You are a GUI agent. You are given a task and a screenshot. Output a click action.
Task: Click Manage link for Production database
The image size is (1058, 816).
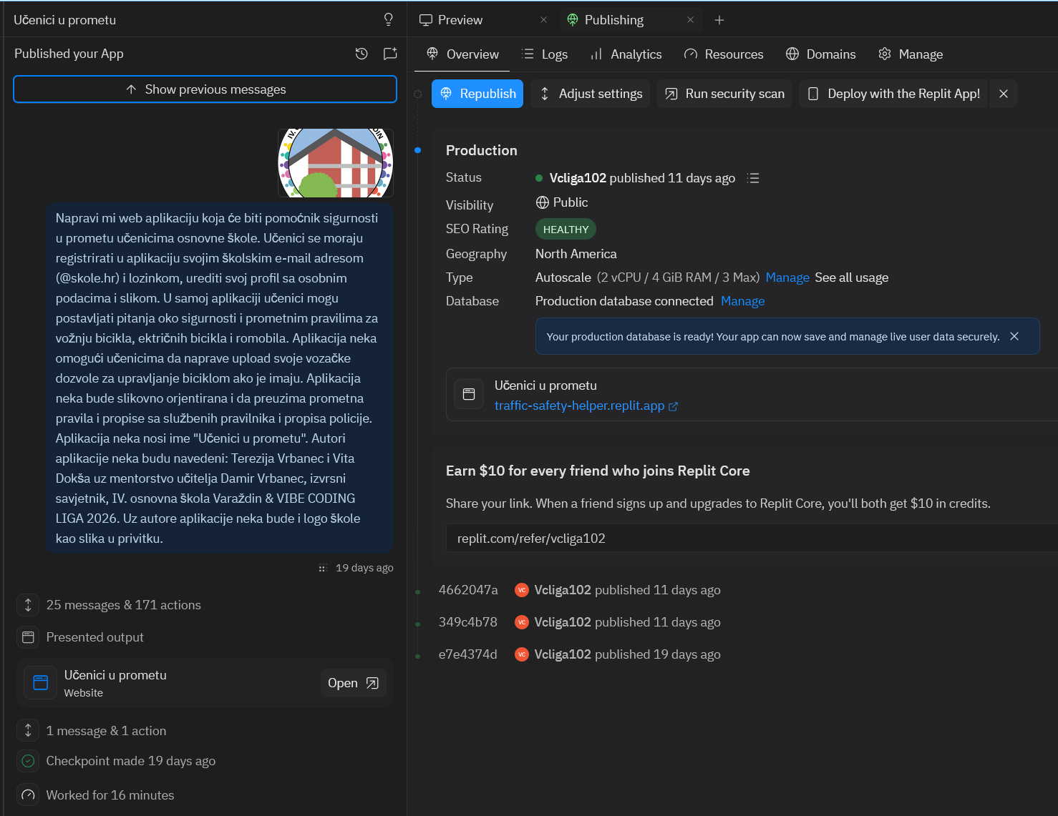743,301
